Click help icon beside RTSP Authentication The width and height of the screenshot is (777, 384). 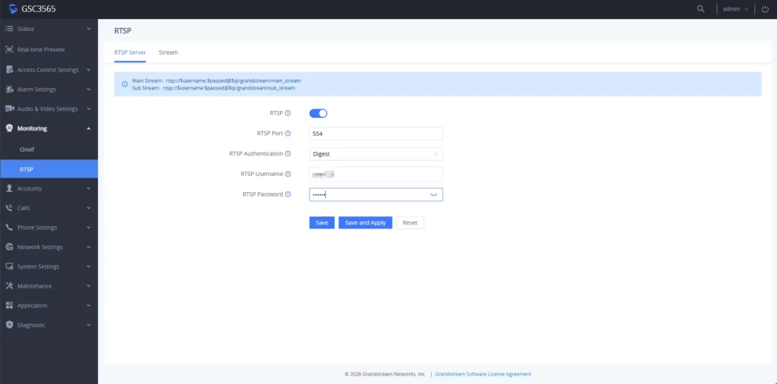[x=288, y=154]
